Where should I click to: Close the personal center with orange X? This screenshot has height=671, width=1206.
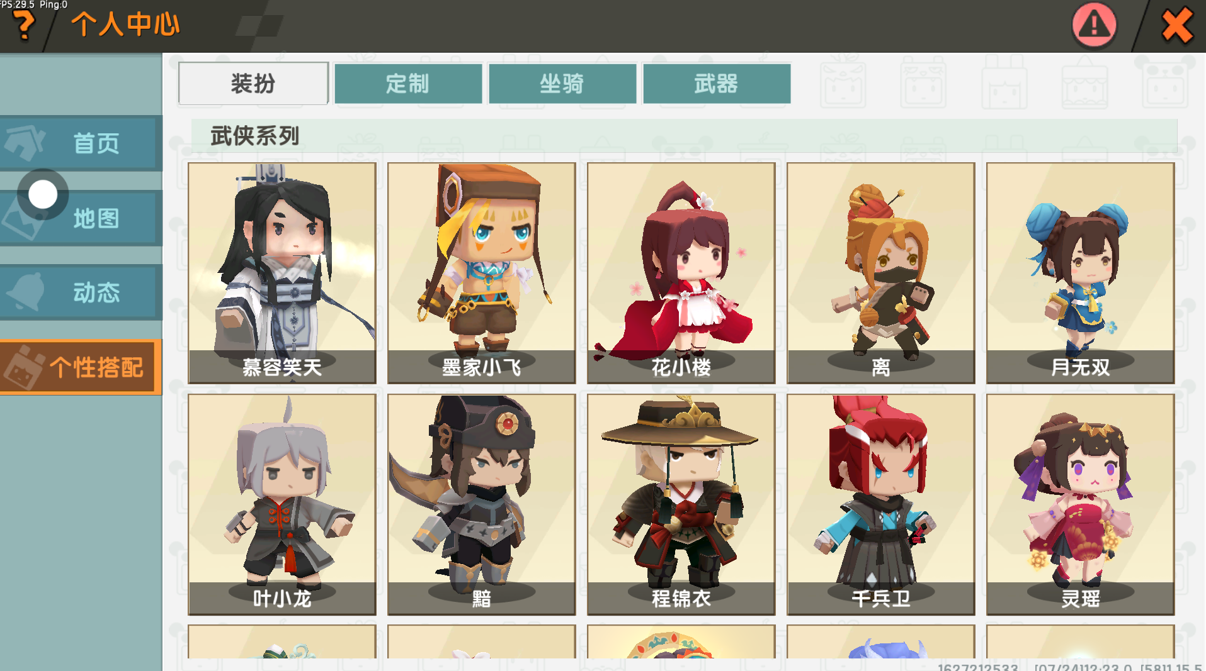click(x=1177, y=26)
